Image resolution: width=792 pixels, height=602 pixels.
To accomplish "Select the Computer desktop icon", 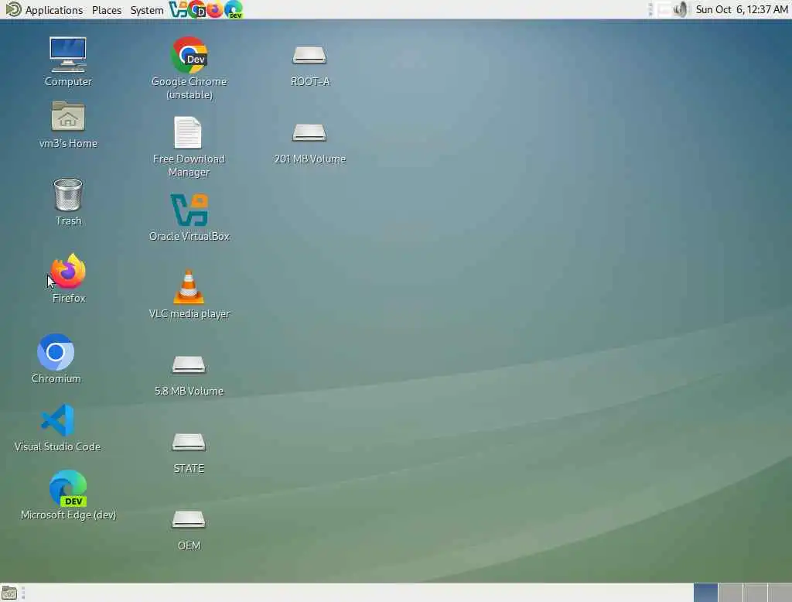I will 68,61.
